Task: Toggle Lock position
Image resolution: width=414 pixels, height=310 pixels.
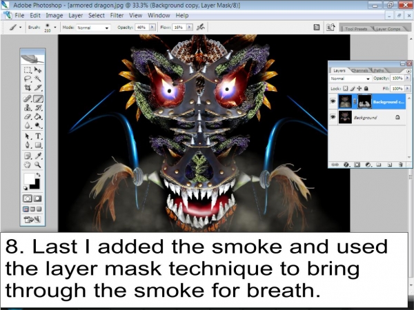Action: coord(359,89)
